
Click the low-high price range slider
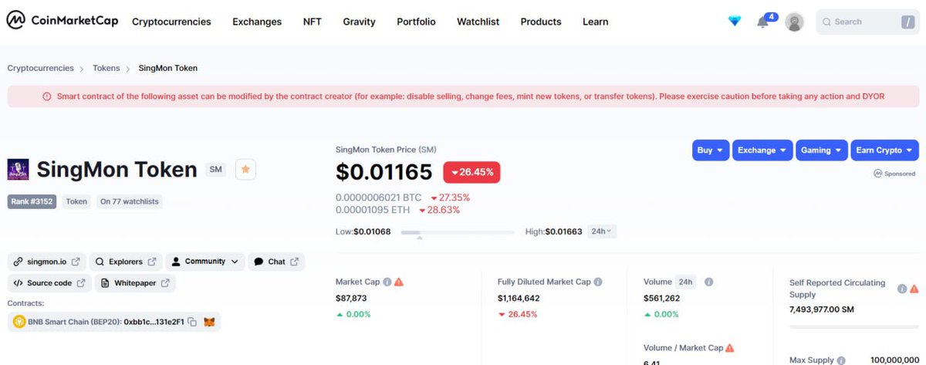(458, 232)
